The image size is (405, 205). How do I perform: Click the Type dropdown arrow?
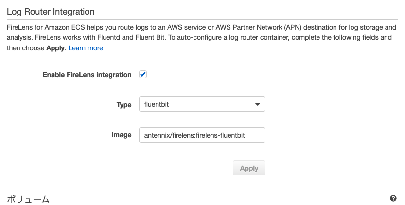pyautogui.click(x=258, y=105)
